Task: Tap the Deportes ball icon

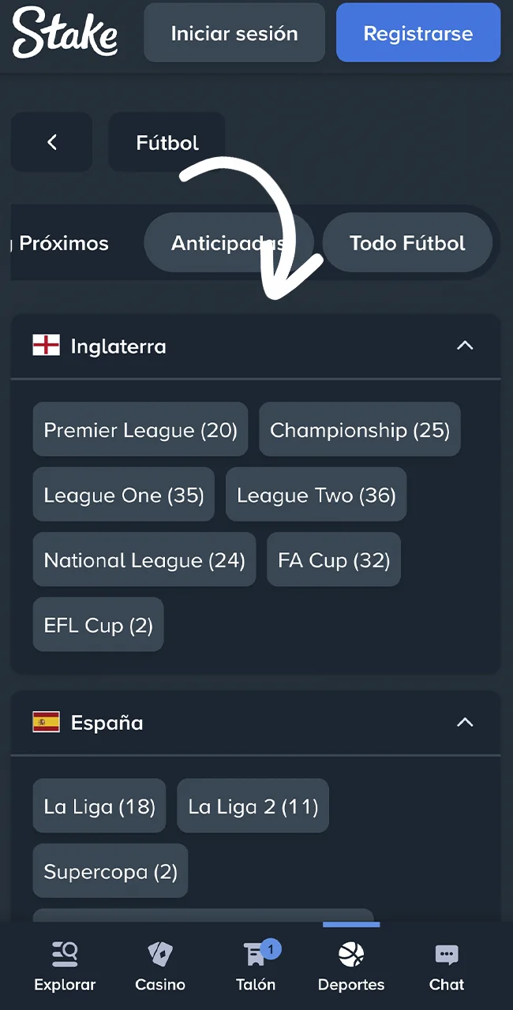Action: (351, 953)
